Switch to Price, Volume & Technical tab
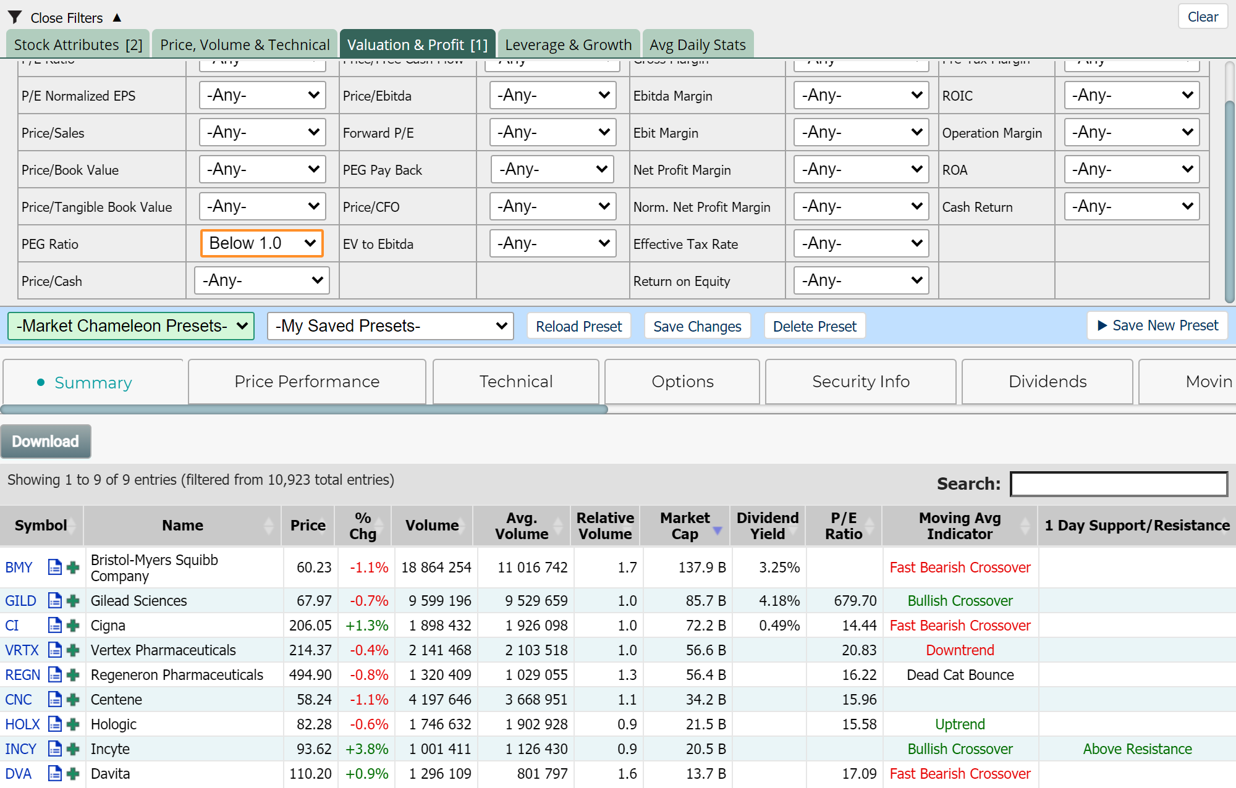 coord(245,44)
